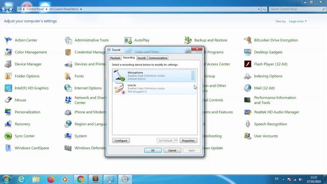Click the Control Panel breadcrumb
Viewport: 327px width, 184px height.
coord(35,9)
